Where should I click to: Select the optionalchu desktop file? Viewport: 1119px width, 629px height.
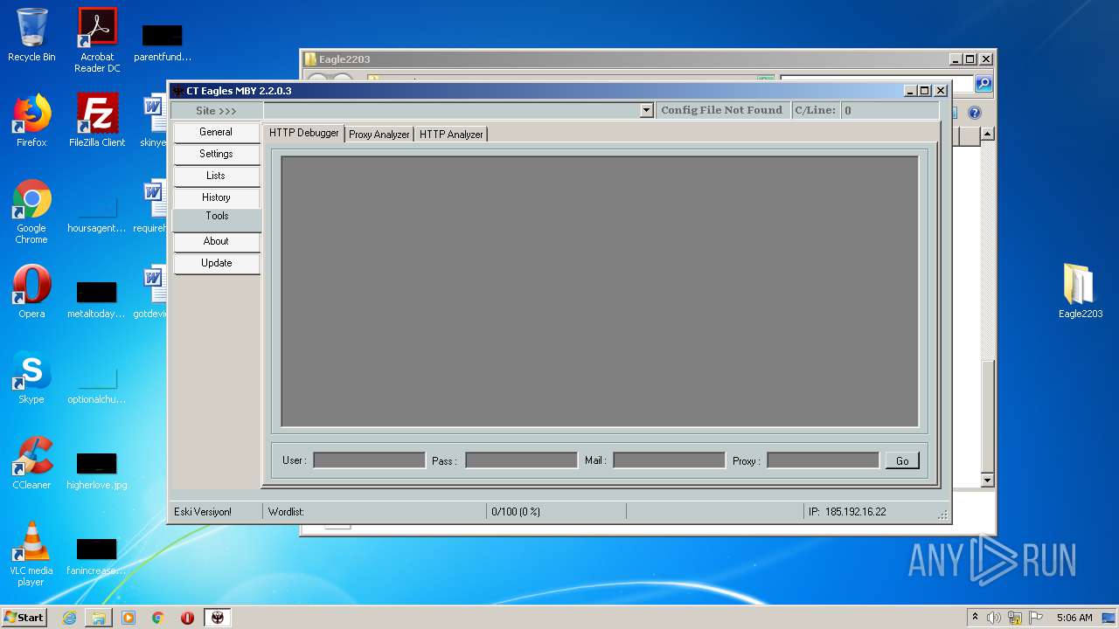[x=97, y=384]
